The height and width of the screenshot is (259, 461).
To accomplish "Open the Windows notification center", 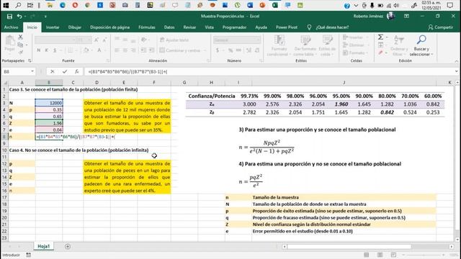I will tap(449, 5).
